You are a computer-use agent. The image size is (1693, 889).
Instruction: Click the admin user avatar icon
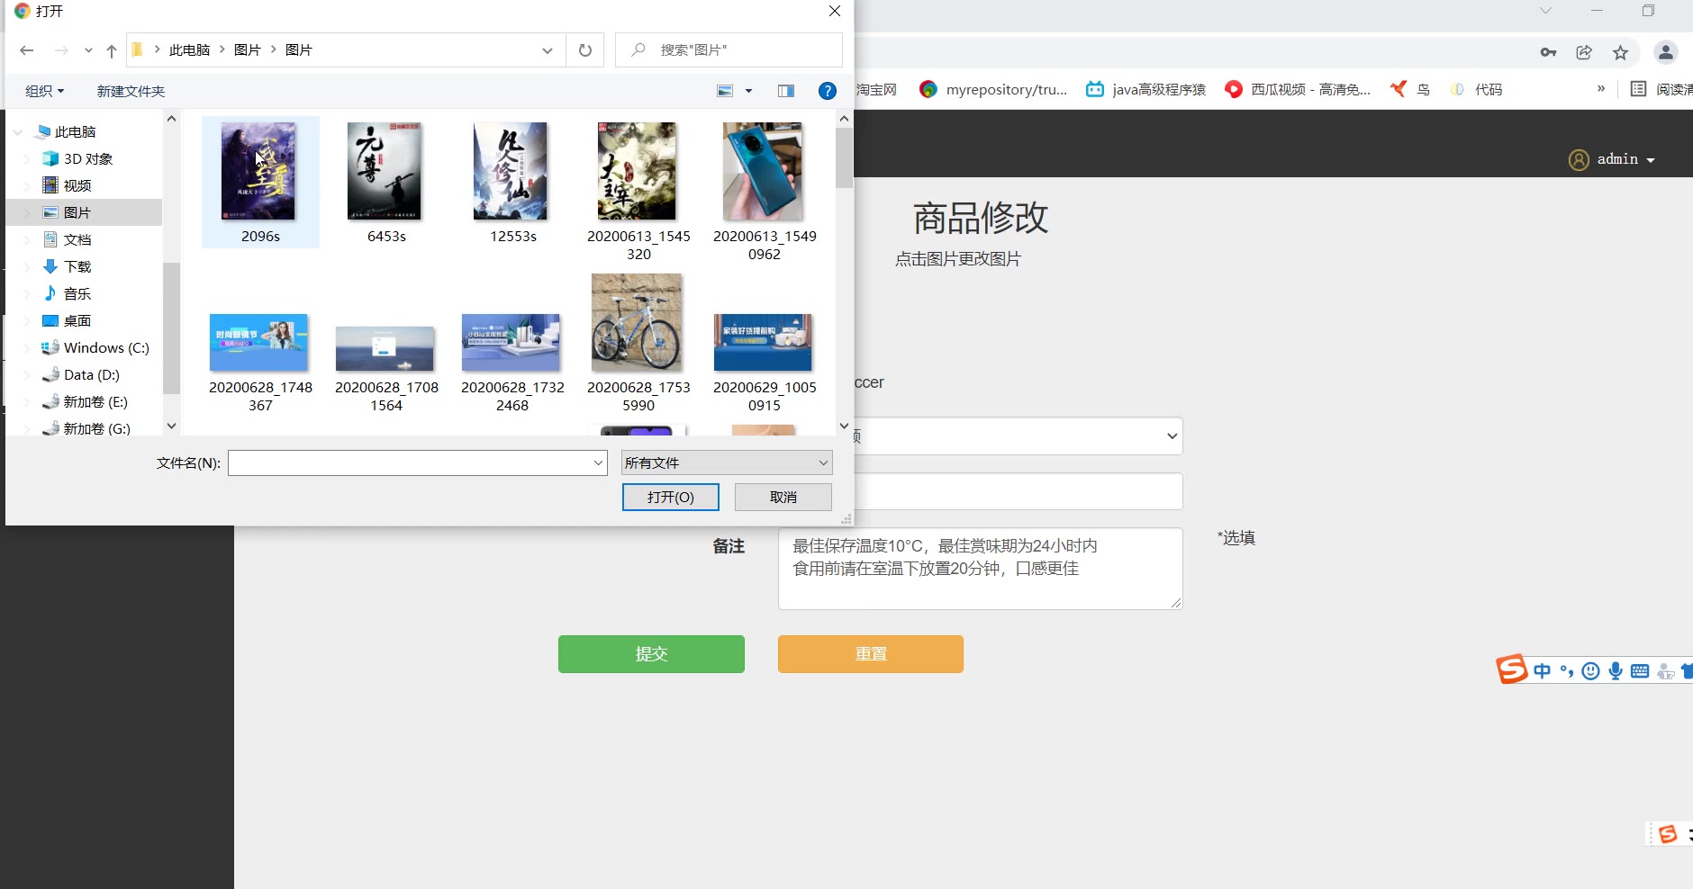point(1579,159)
